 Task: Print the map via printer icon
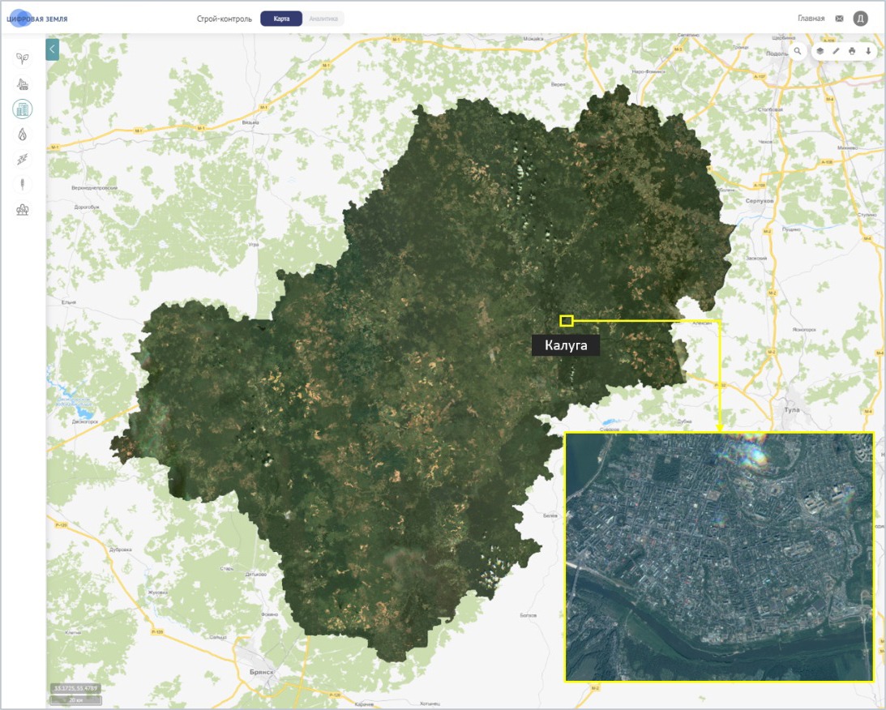852,51
